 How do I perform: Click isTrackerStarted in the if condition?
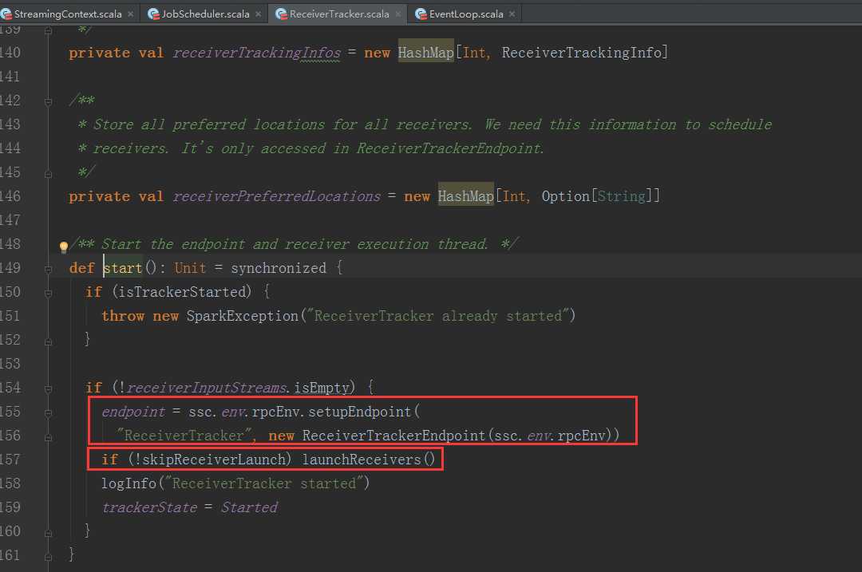coord(181,292)
